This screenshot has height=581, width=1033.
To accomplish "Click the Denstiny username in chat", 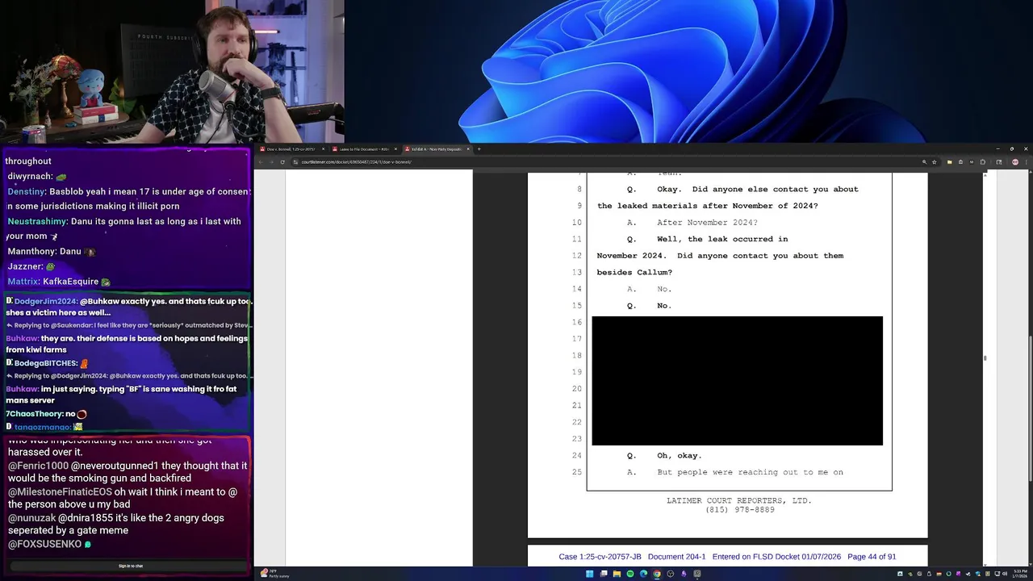I will tap(26, 192).
